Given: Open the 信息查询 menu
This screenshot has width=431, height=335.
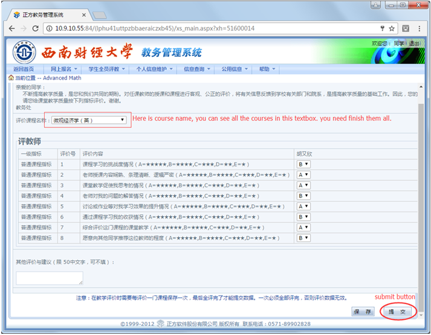Looking at the screenshot, I should pos(196,69).
